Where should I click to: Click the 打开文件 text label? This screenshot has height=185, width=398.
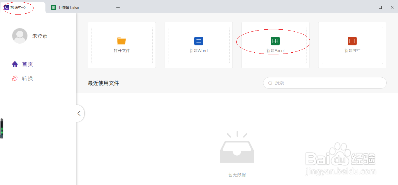tap(122, 50)
